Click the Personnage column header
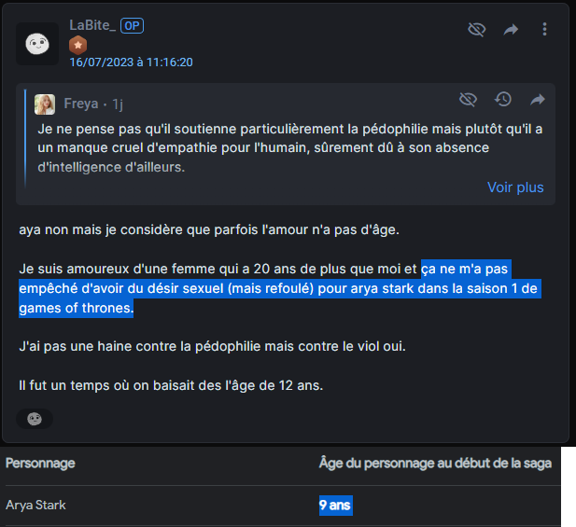 pos(40,464)
